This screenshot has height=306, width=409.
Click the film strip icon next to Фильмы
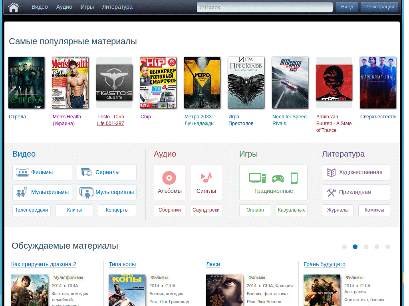(22, 172)
